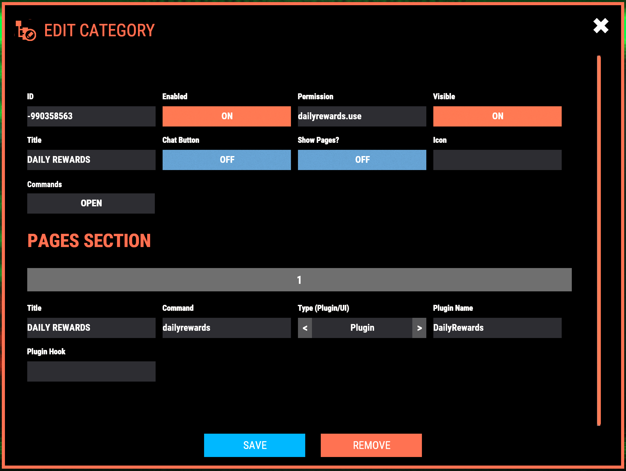
Task: Click previous arrow on Type selector
Action: point(305,328)
